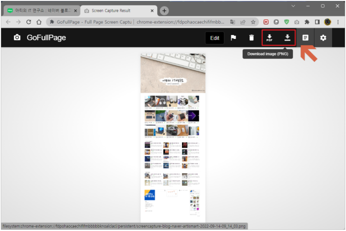
Task: Click the share page icon
Action: (x=243, y=22)
